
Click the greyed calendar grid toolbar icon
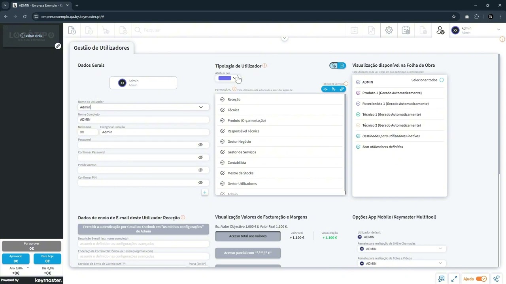tap(355, 30)
